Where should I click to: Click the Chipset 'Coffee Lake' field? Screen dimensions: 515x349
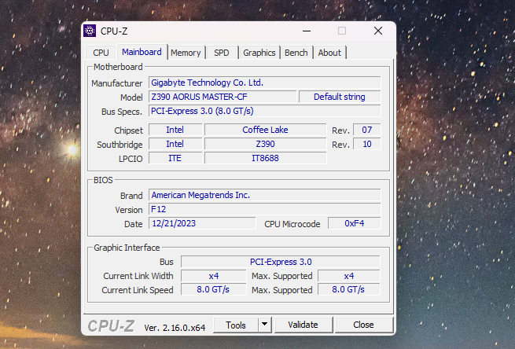[x=266, y=130]
